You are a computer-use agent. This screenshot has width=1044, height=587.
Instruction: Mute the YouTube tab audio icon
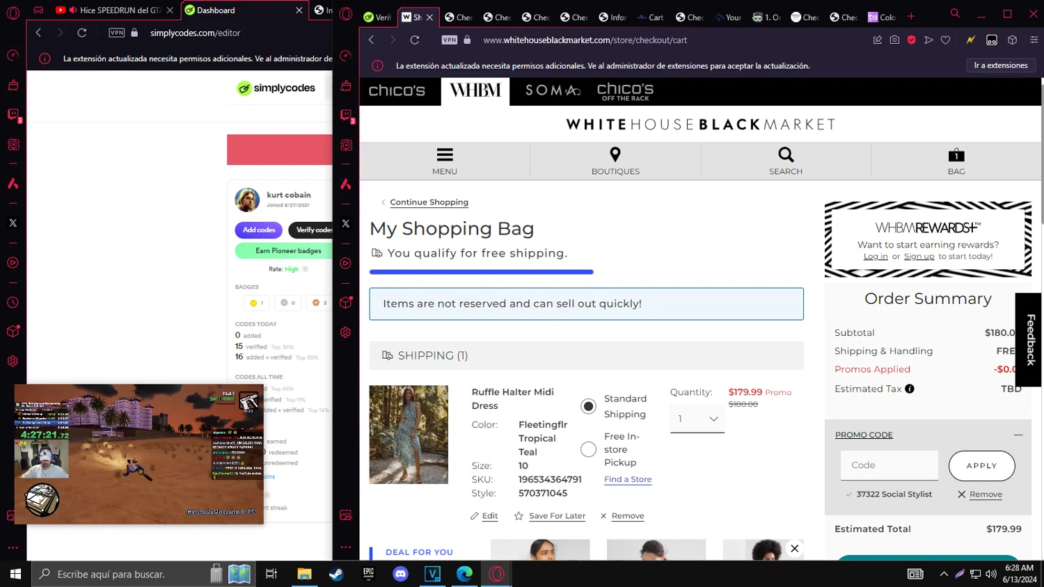[x=73, y=10]
